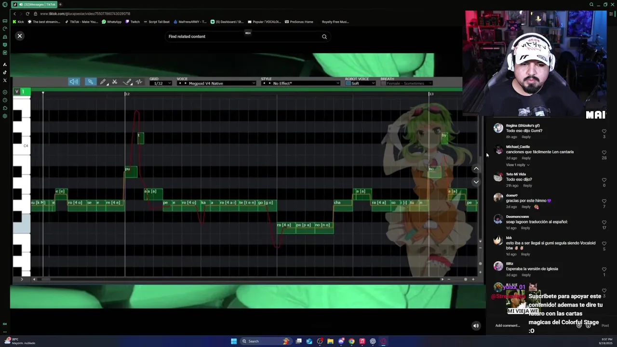
Task: Like Teto Mi Vida's comment
Action: [604, 180]
